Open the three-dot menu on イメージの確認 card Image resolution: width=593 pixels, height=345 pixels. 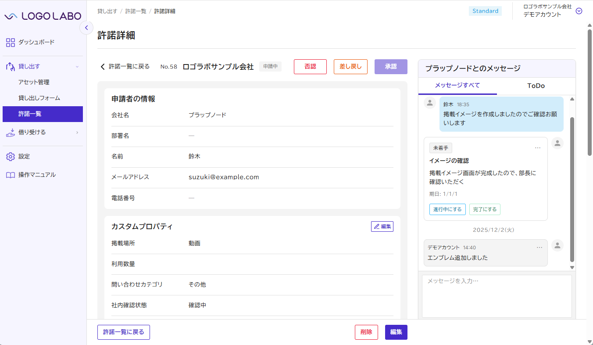click(538, 148)
